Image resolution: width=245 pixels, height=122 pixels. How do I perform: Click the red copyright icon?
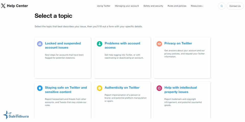point(159,88)
